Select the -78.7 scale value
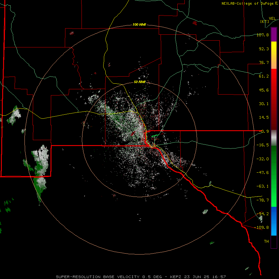This screenshot has width=279, height=279. pos(263,200)
